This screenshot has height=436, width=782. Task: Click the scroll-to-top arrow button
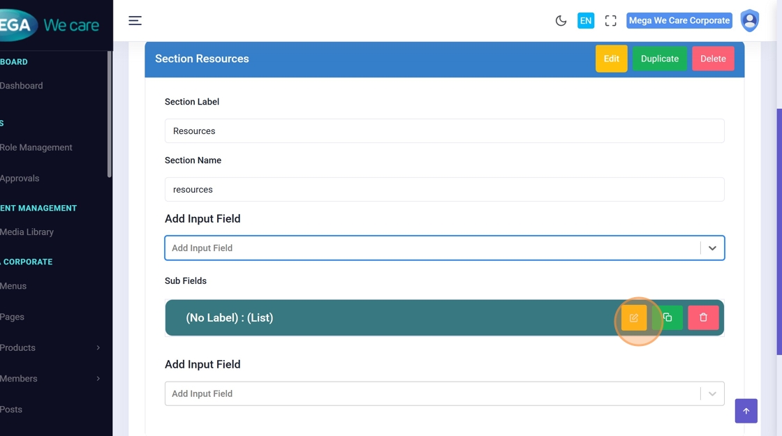click(x=746, y=411)
